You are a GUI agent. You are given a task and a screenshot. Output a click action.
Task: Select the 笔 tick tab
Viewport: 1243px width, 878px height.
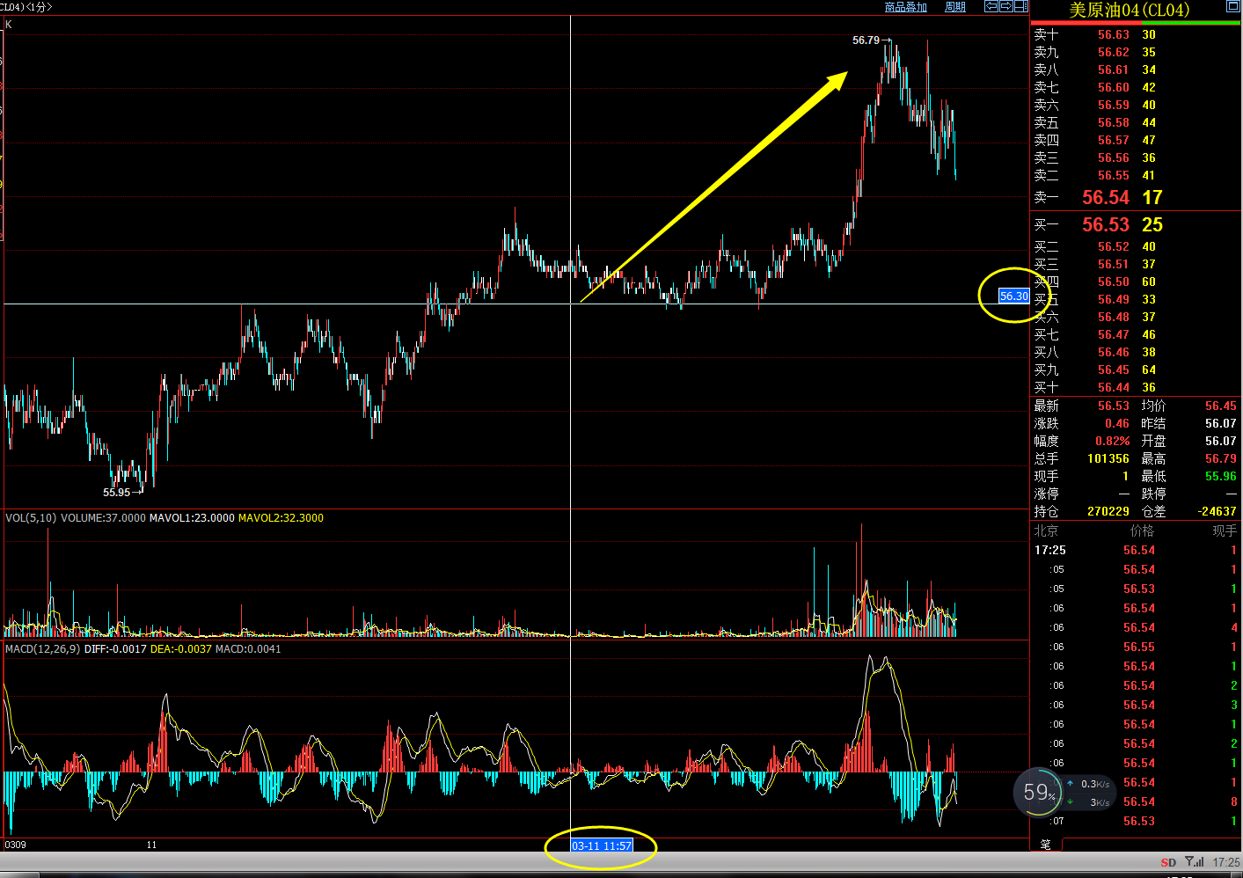(x=1046, y=844)
